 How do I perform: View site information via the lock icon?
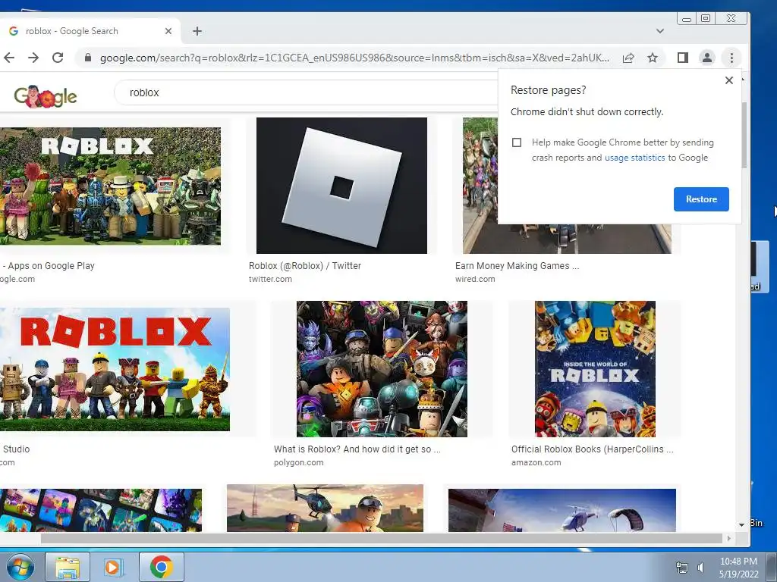tap(88, 58)
